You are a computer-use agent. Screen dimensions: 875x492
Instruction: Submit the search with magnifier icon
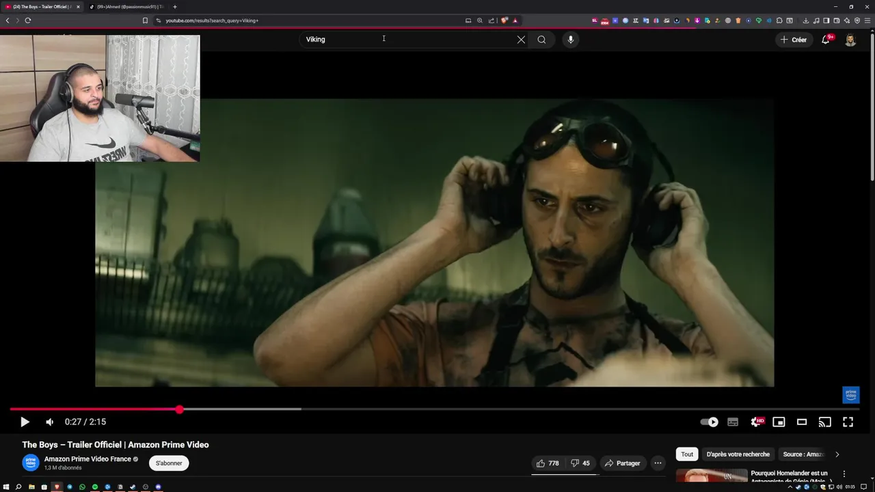point(541,40)
